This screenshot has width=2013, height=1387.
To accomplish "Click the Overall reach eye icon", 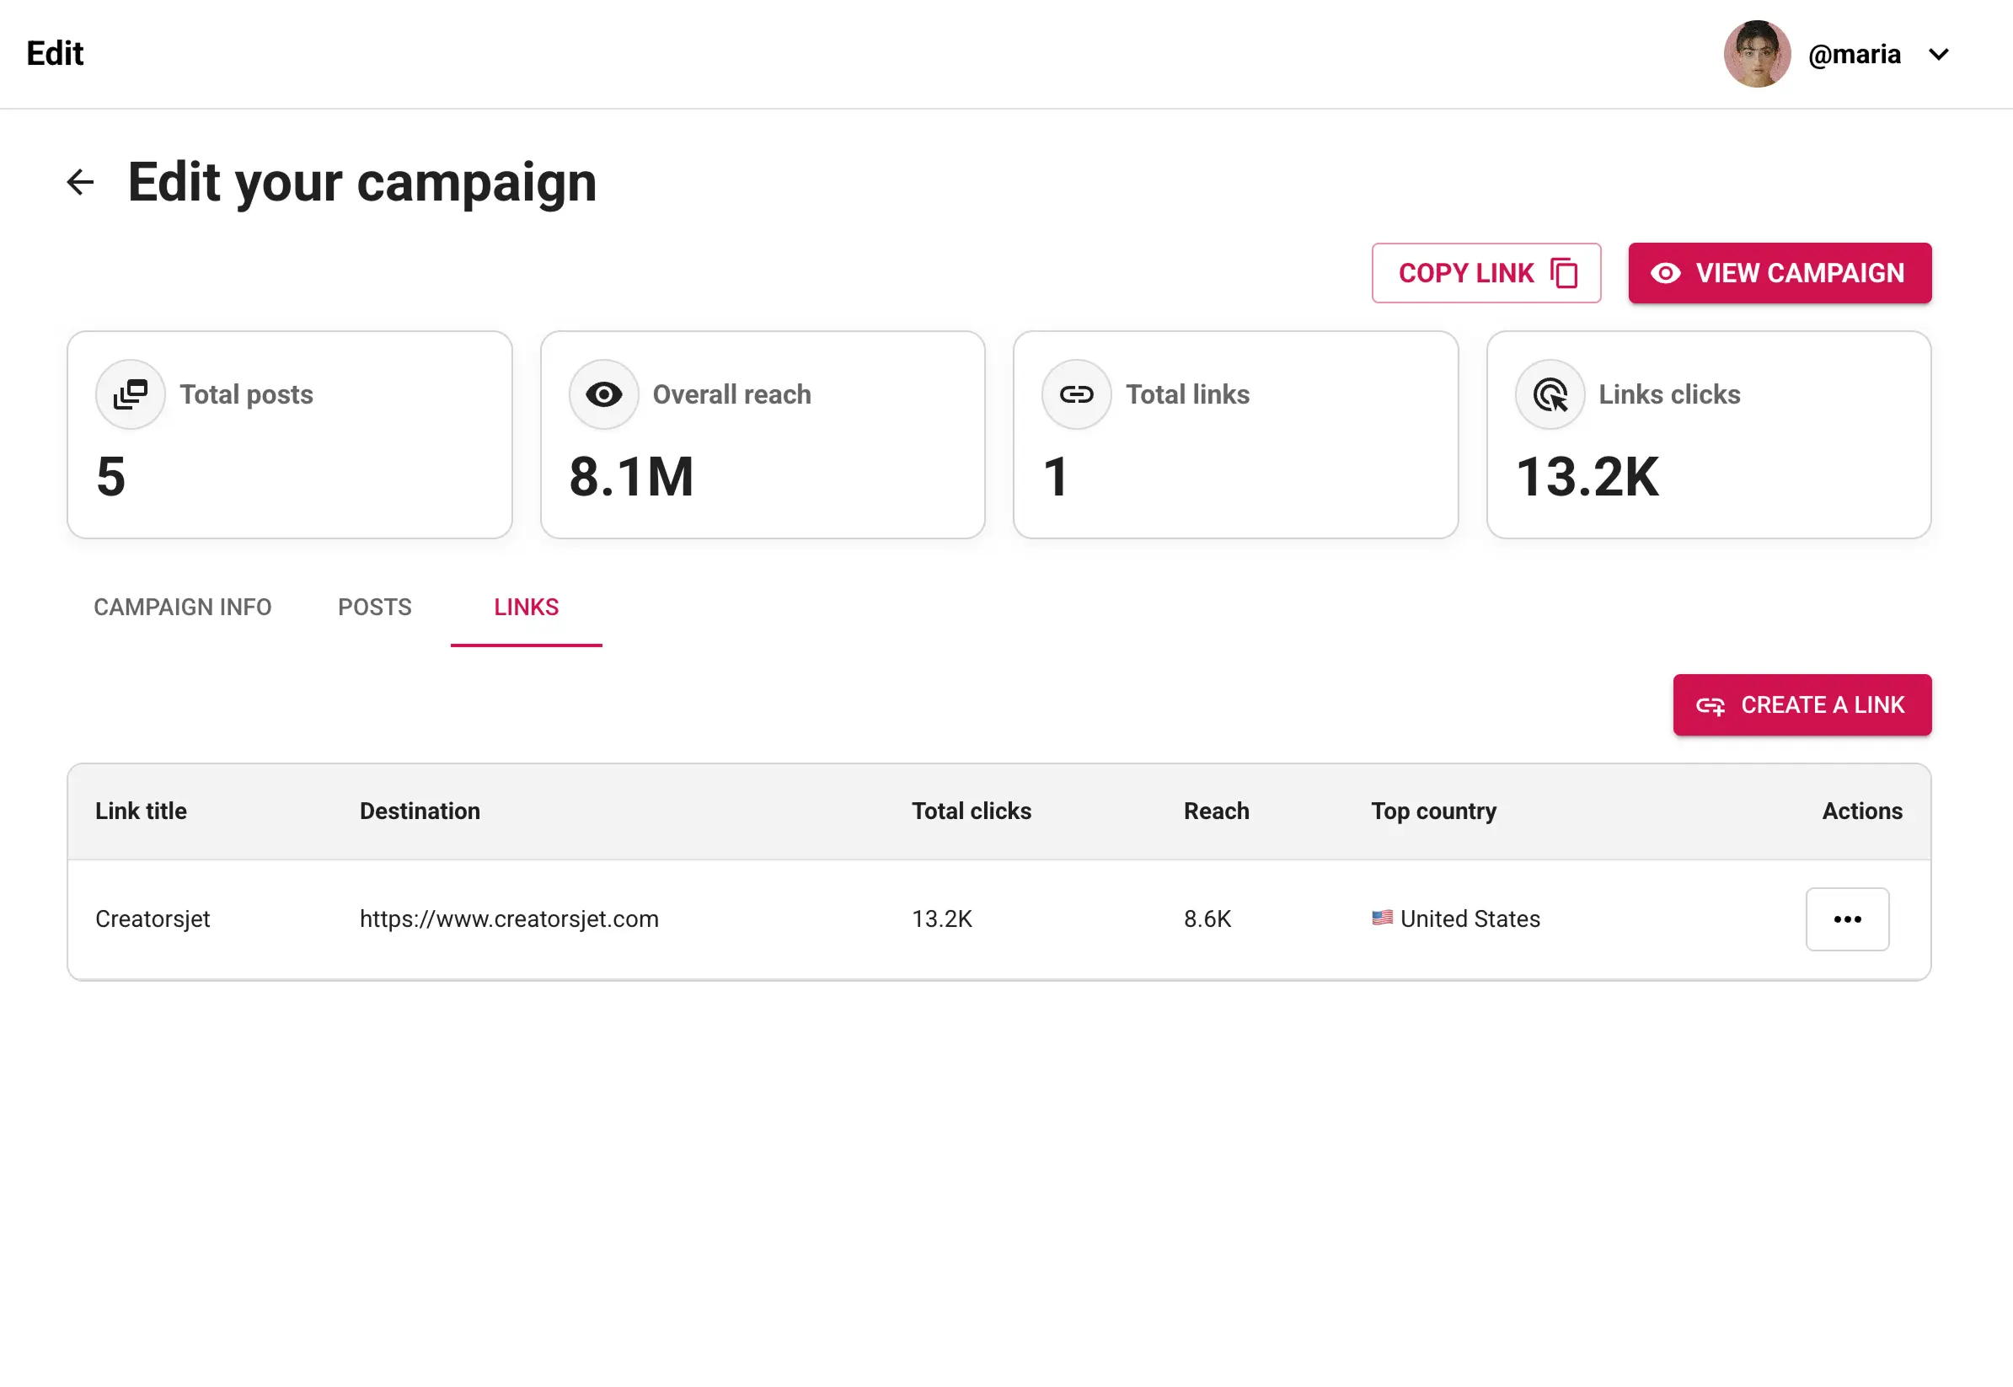I will (x=603, y=394).
